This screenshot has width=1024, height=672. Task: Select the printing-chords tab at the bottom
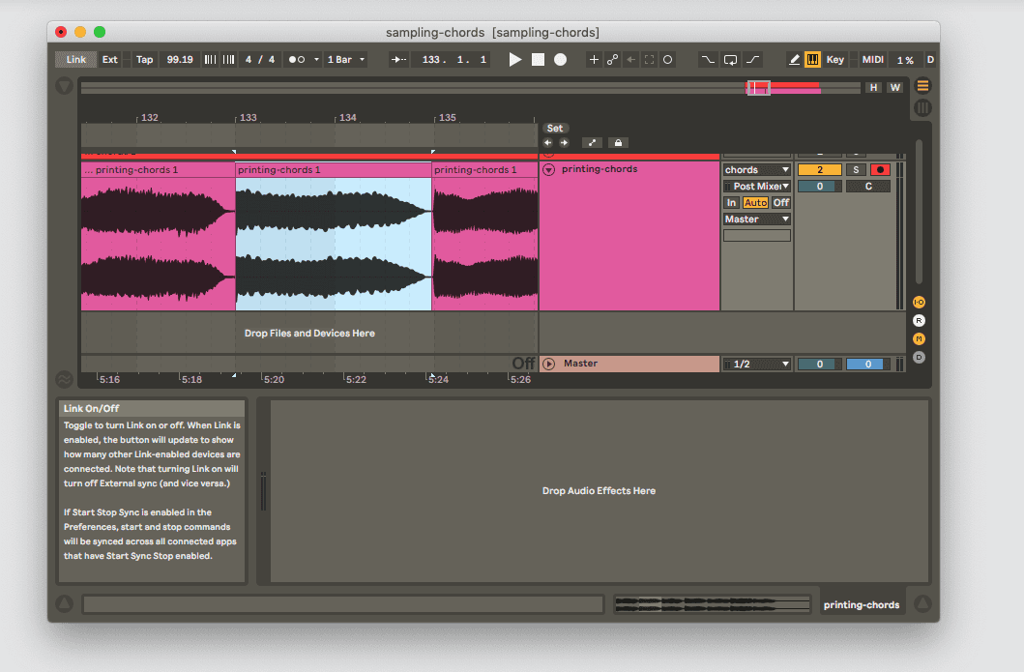tap(861, 603)
